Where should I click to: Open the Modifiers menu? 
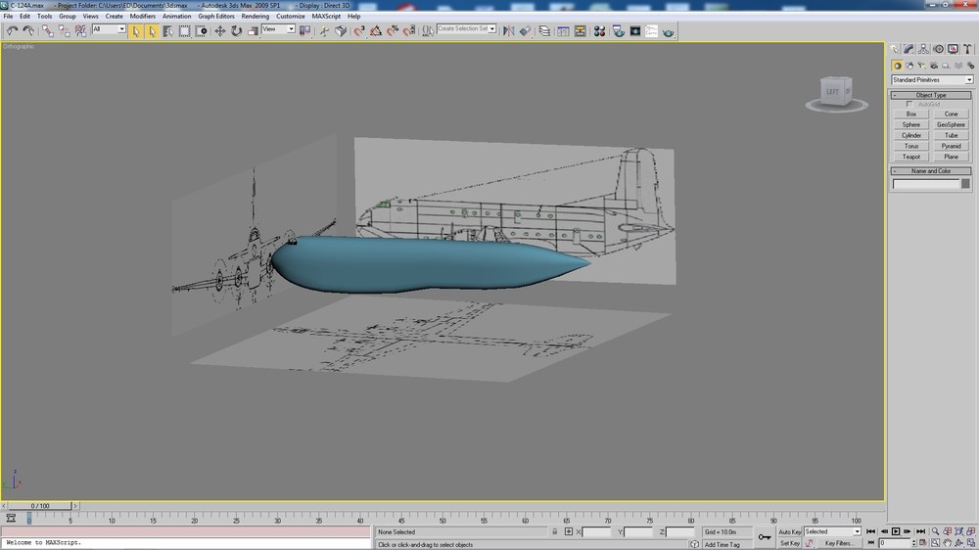click(x=142, y=17)
